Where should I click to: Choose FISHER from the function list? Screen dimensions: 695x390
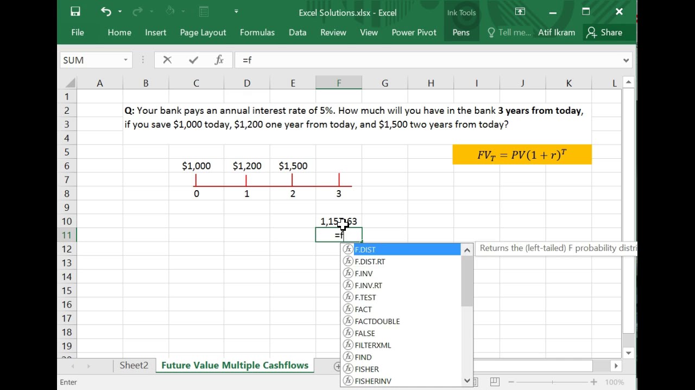tap(401, 369)
